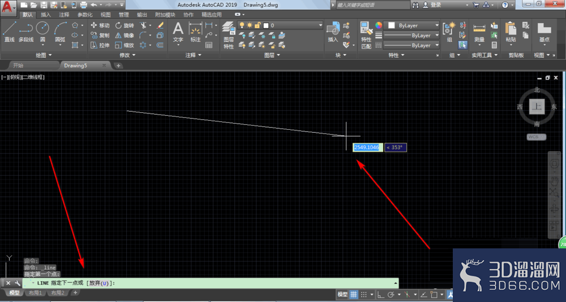Toggle isometric drafting in status bar
This screenshot has height=302, width=566.
tap(407, 295)
